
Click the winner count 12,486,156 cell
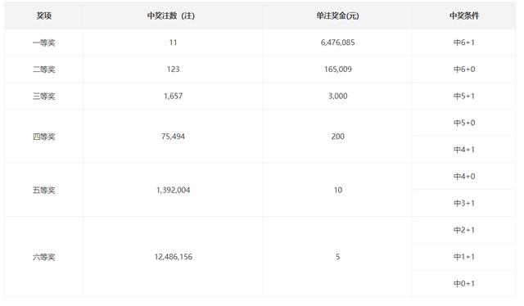tap(173, 257)
